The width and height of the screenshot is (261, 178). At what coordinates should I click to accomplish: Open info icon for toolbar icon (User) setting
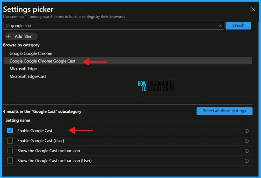pyautogui.click(x=246, y=161)
